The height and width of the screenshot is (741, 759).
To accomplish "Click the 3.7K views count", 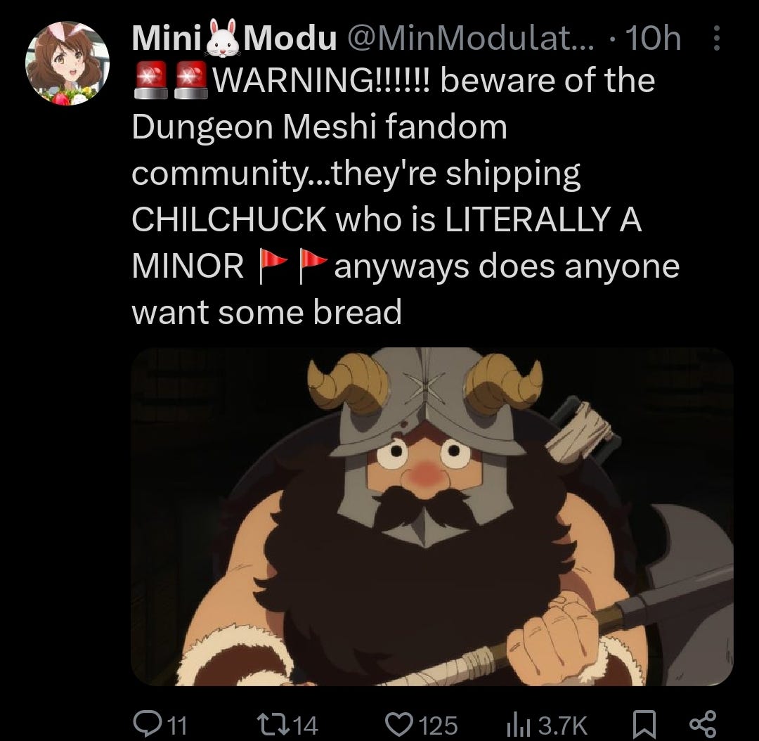I will pyautogui.click(x=562, y=725).
